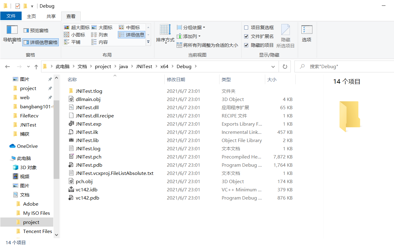The width and height of the screenshot is (394, 247).
Task: Select This PC (此电脑) in sidebar
Action: pos(24,158)
